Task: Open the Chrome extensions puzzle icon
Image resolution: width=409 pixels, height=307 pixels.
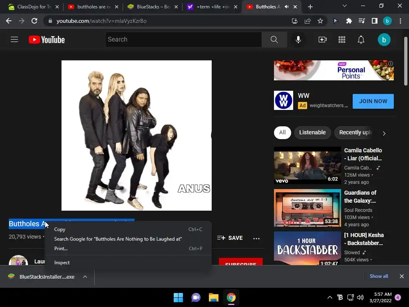Action: tap(349, 21)
